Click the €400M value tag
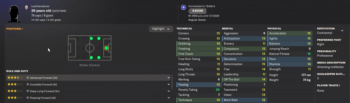 [x=197, y=11]
